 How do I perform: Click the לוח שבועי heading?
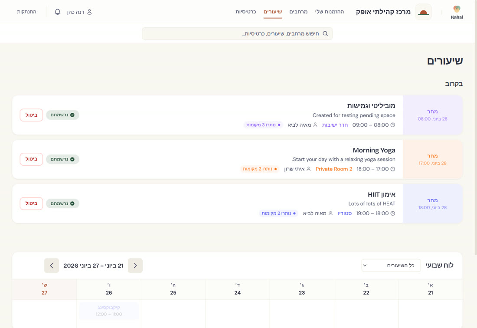tap(439, 266)
